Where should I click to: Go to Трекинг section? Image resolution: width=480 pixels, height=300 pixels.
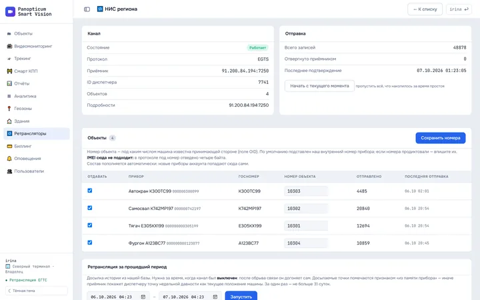click(x=37, y=59)
